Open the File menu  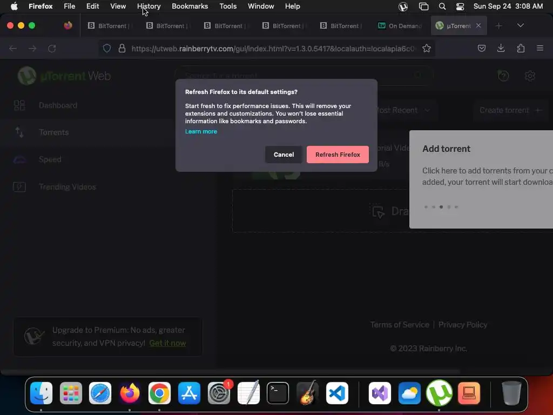tap(70, 6)
